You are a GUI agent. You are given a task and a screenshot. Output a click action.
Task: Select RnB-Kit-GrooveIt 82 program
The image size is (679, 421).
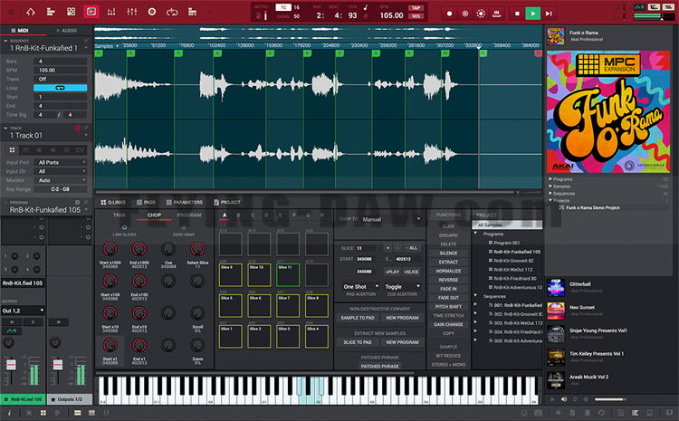click(513, 261)
